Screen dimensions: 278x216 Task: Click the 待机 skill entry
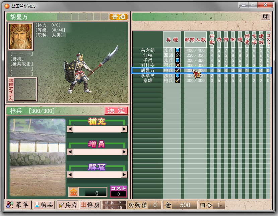17,59
